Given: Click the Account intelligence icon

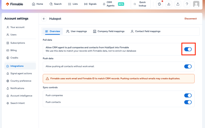Looking at the screenshot, I should [x=8, y=96].
